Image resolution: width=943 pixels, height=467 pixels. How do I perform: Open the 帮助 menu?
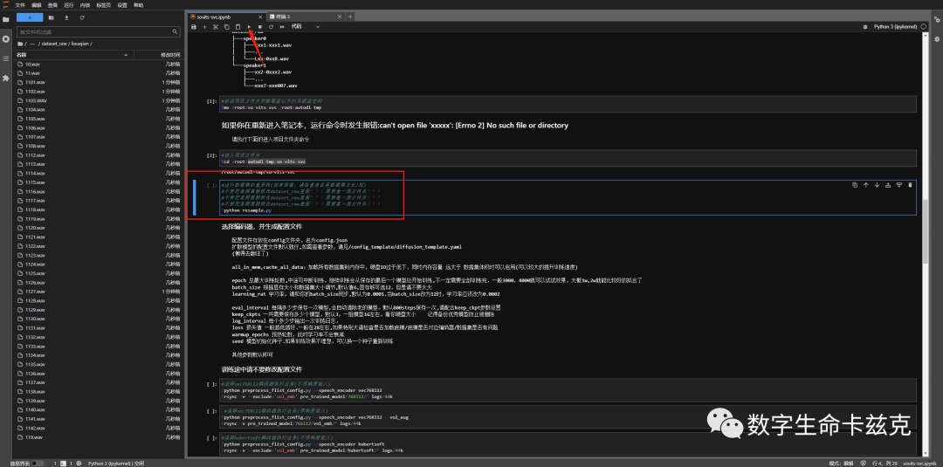coord(139,5)
